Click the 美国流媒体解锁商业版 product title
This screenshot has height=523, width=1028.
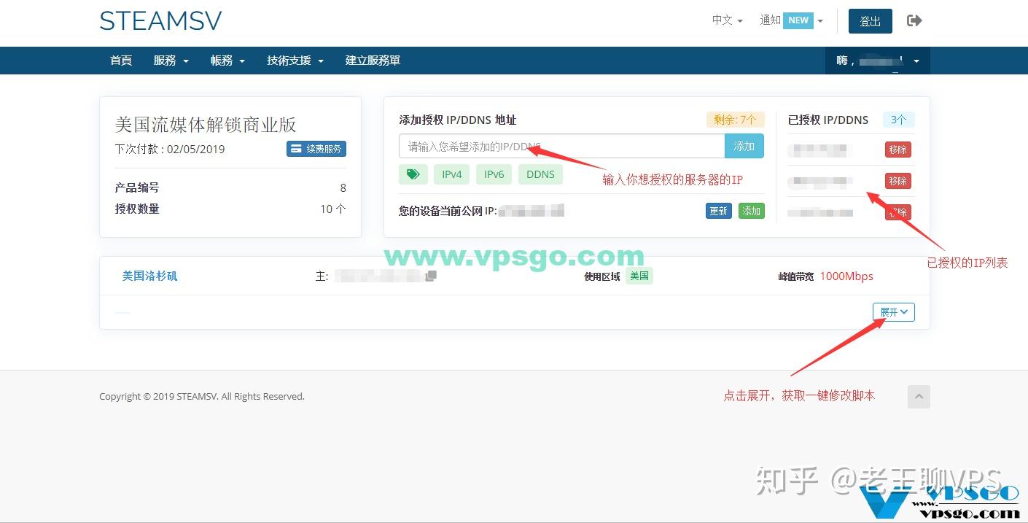click(206, 125)
